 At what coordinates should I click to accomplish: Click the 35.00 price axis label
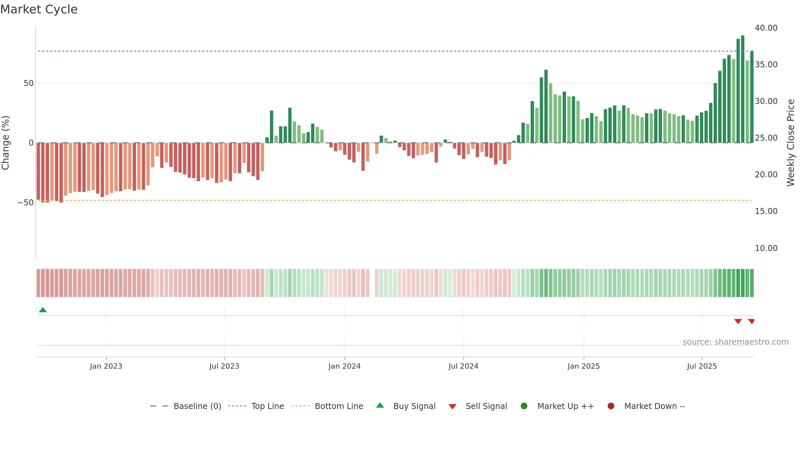[x=766, y=65]
